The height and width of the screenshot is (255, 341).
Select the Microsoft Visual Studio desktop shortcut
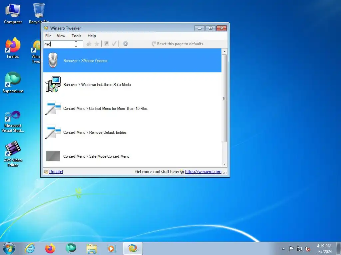point(13,122)
